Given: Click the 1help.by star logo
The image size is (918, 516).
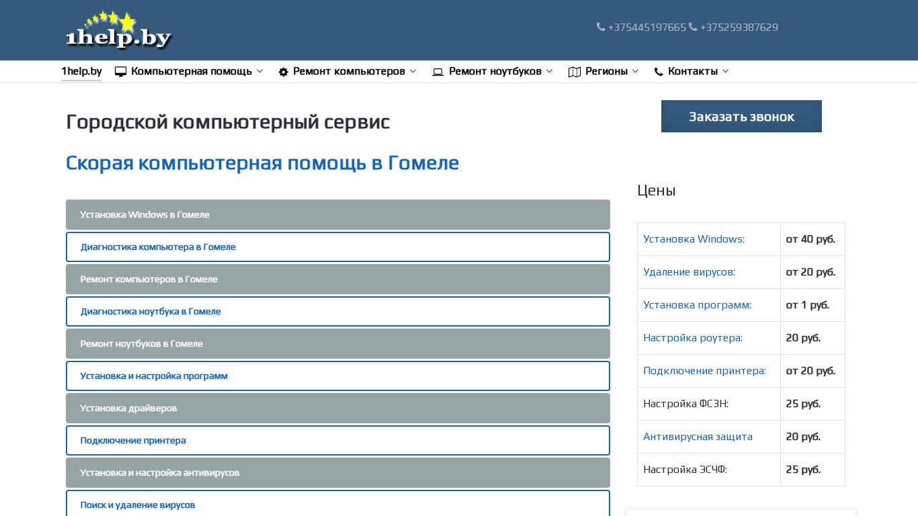Looking at the screenshot, I should (x=118, y=30).
